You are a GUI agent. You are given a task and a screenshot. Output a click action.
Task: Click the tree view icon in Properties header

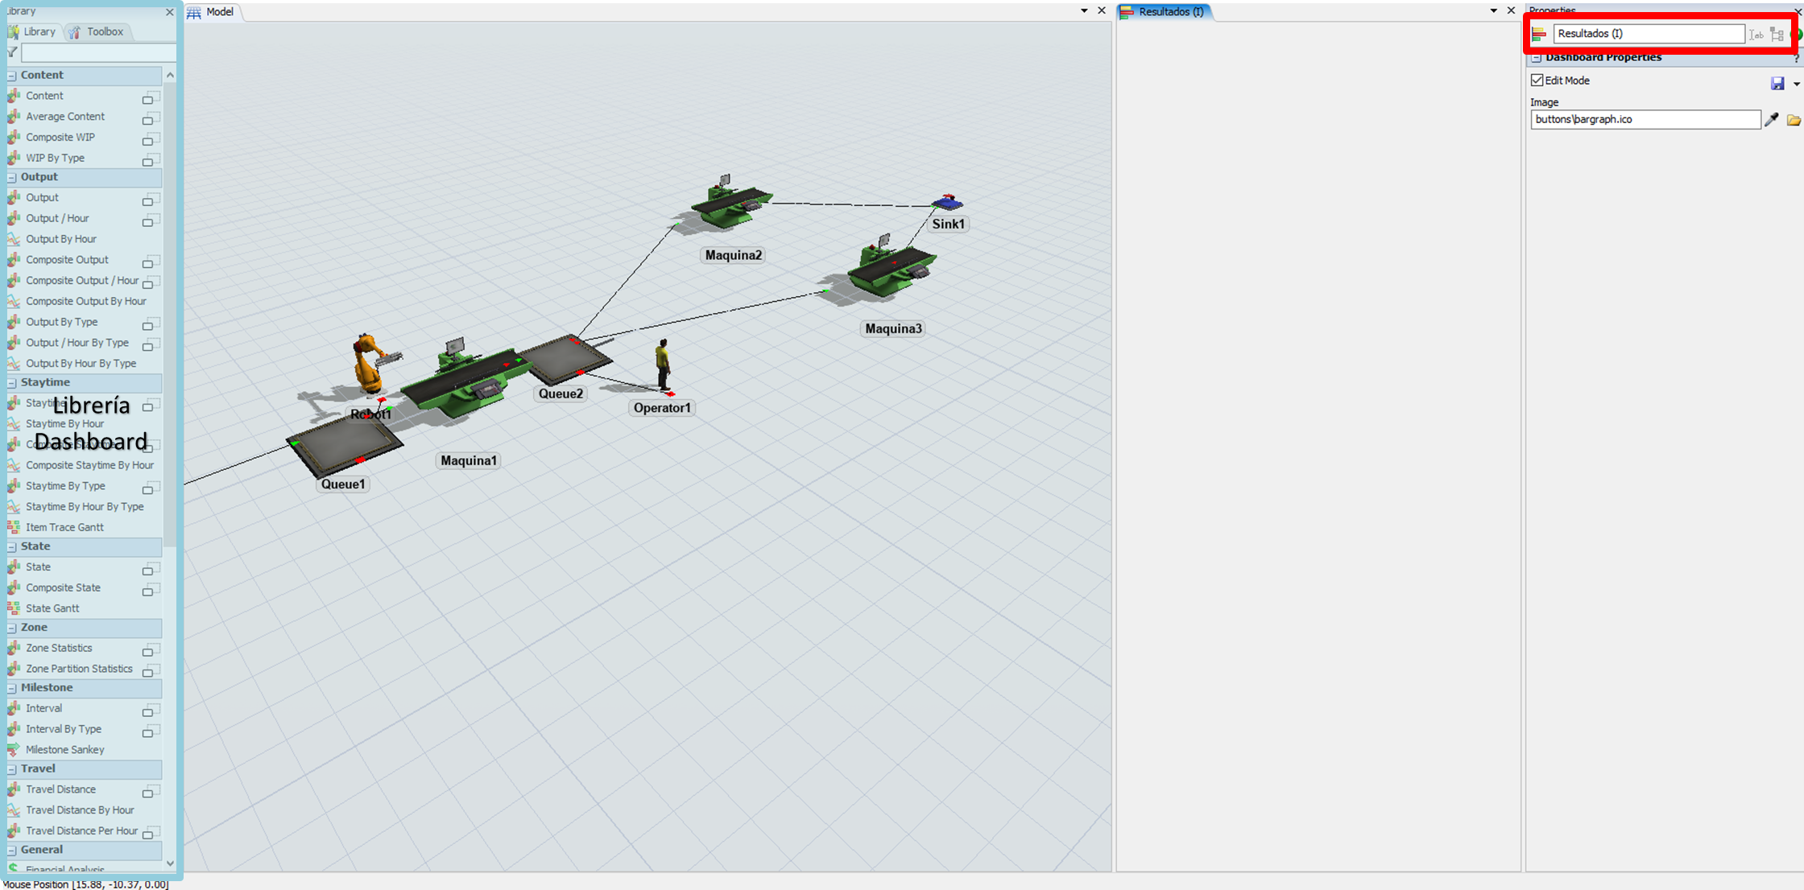tap(1777, 34)
